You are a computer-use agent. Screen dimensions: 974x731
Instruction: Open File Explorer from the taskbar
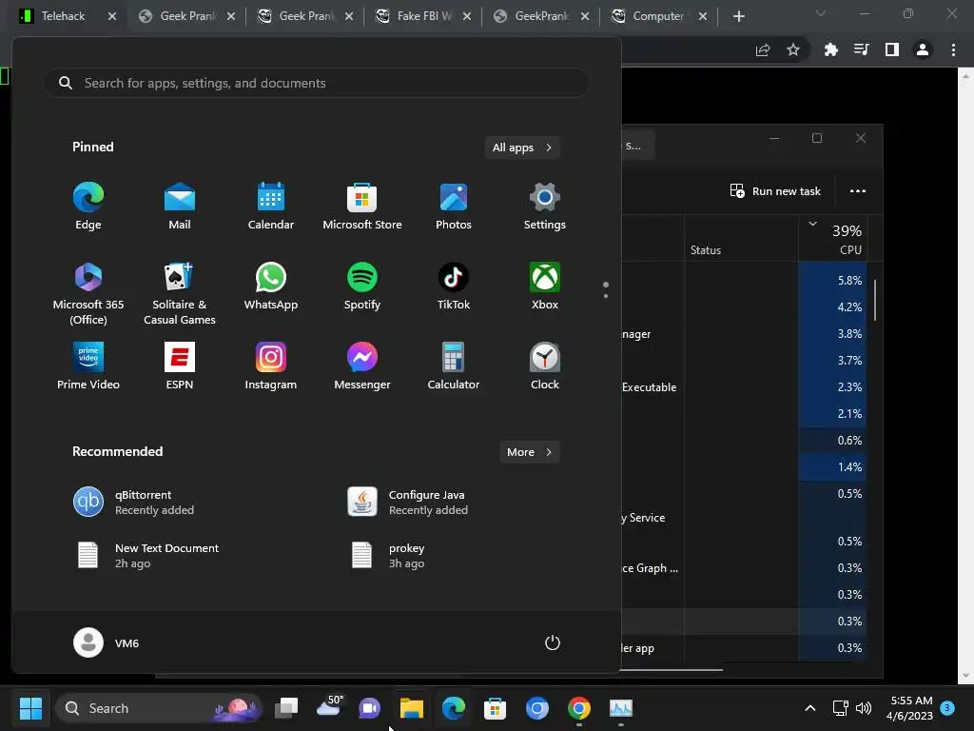(411, 708)
